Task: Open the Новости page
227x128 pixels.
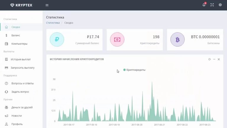Action: point(21,116)
